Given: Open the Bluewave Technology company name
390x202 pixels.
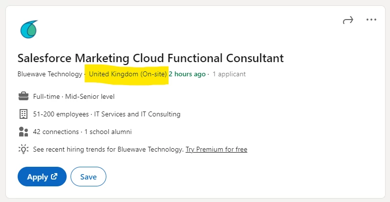Looking at the screenshot, I should pyautogui.click(x=50, y=74).
